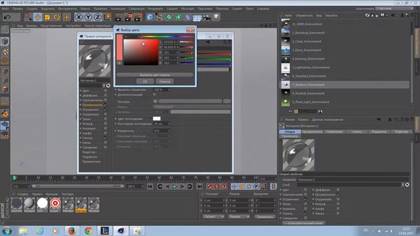Click the rainbow hue slider in color picker
Image resolution: width=420 pixels, height=236 pixels.
point(167,37)
